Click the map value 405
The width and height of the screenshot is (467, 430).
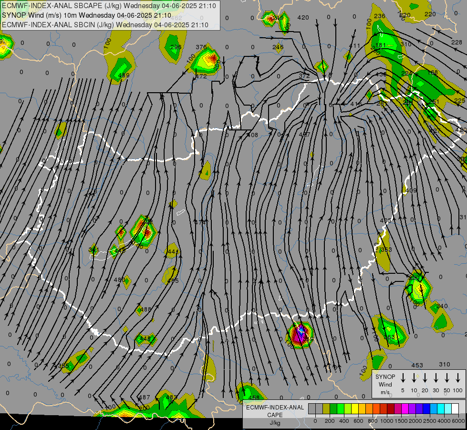[386, 221]
